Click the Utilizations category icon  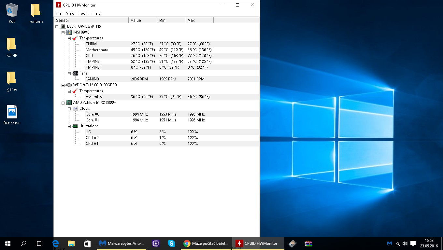pos(75,126)
